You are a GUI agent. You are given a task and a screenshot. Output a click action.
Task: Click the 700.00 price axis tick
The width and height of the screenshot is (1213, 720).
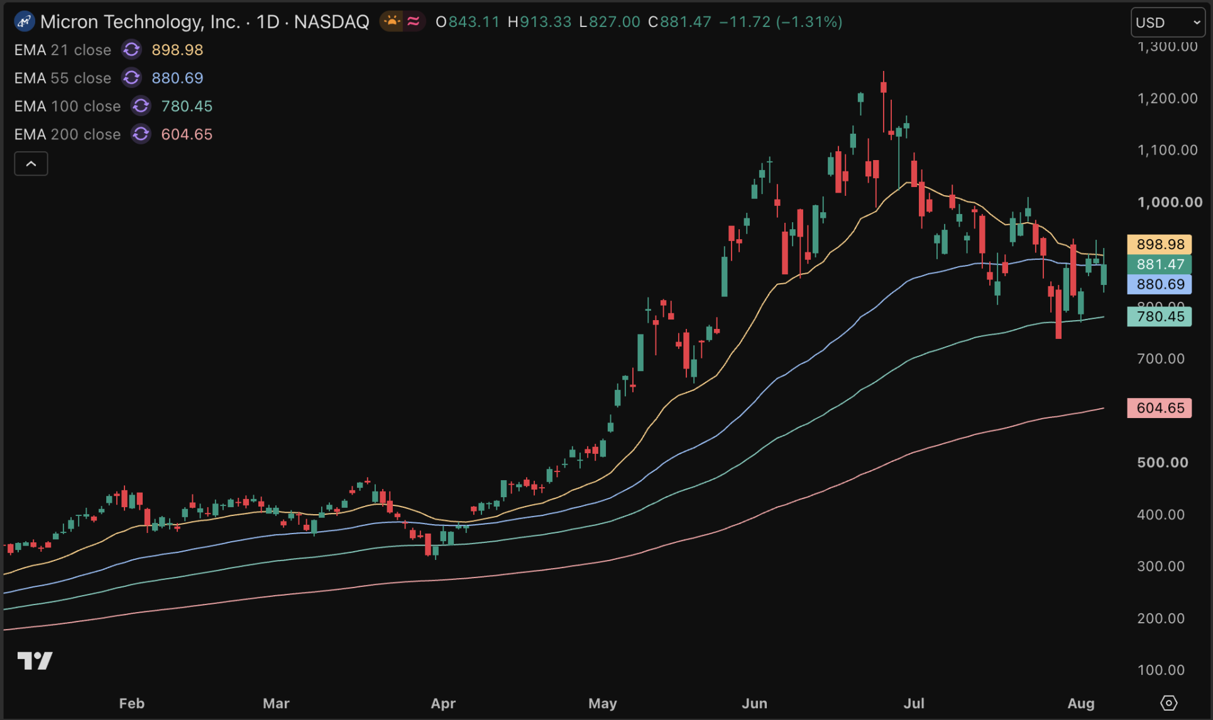(1161, 358)
